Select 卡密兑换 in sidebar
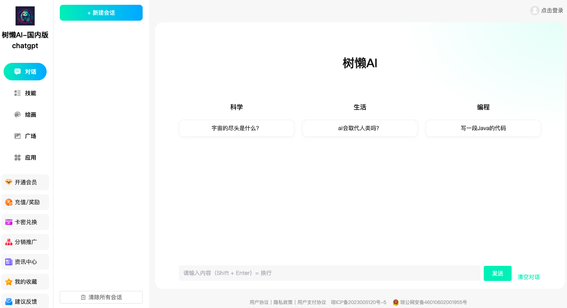This screenshot has width=567, height=308. (x=25, y=222)
